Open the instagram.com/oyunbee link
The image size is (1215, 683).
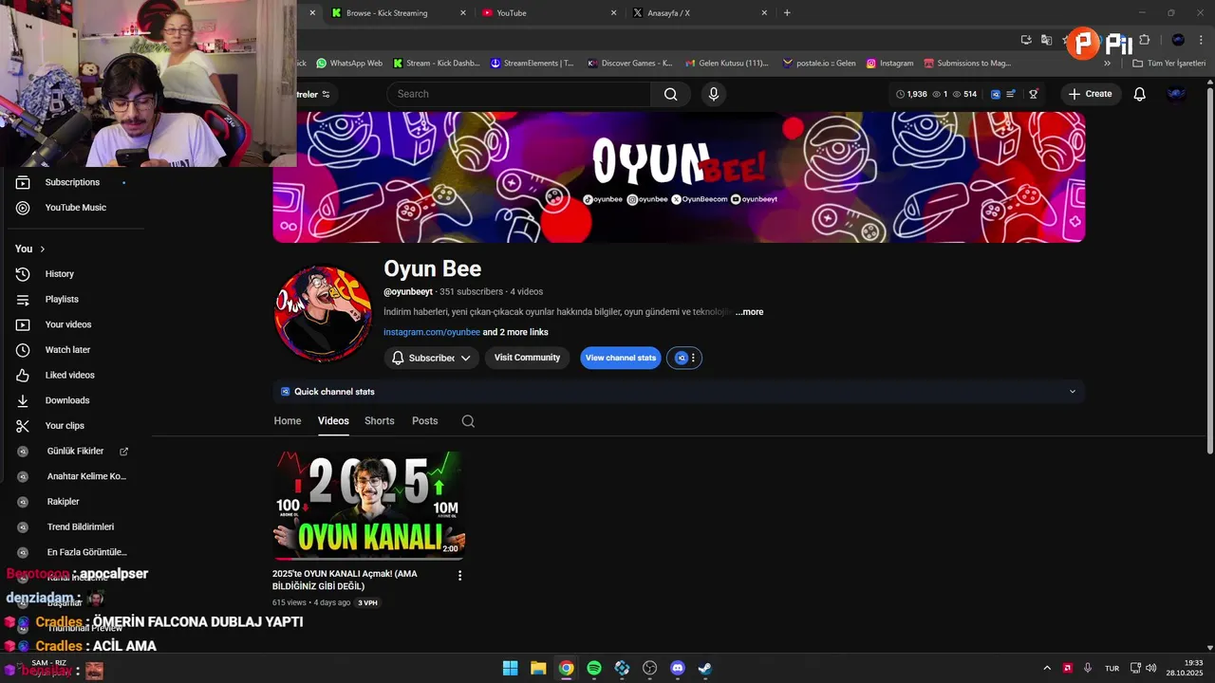(x=432, y=332)
